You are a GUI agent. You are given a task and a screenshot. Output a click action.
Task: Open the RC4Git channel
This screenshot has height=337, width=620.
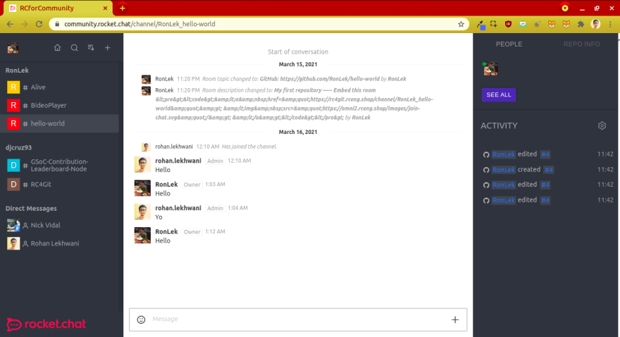pos(59,184)
